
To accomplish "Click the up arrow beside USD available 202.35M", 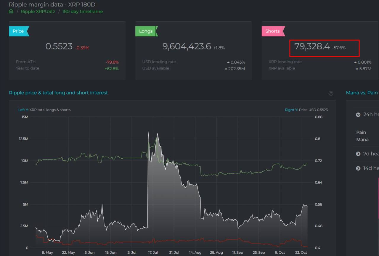I will [x=226, y=69].
